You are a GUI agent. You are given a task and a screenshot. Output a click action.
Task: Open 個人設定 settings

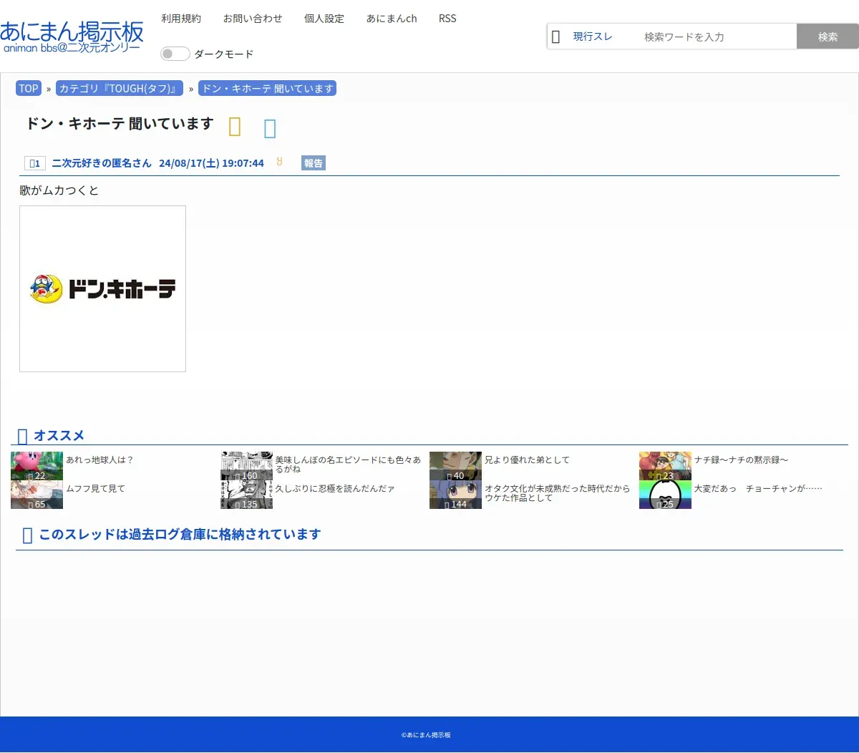point(324,19)
